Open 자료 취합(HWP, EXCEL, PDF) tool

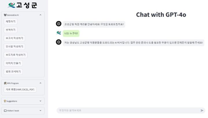tap(20, 90)
